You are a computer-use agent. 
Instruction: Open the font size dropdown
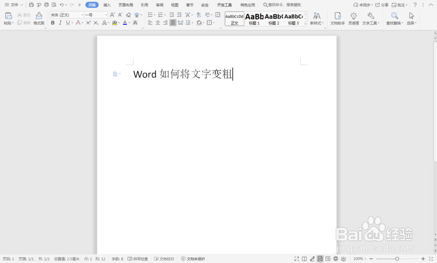coord(106,14)
